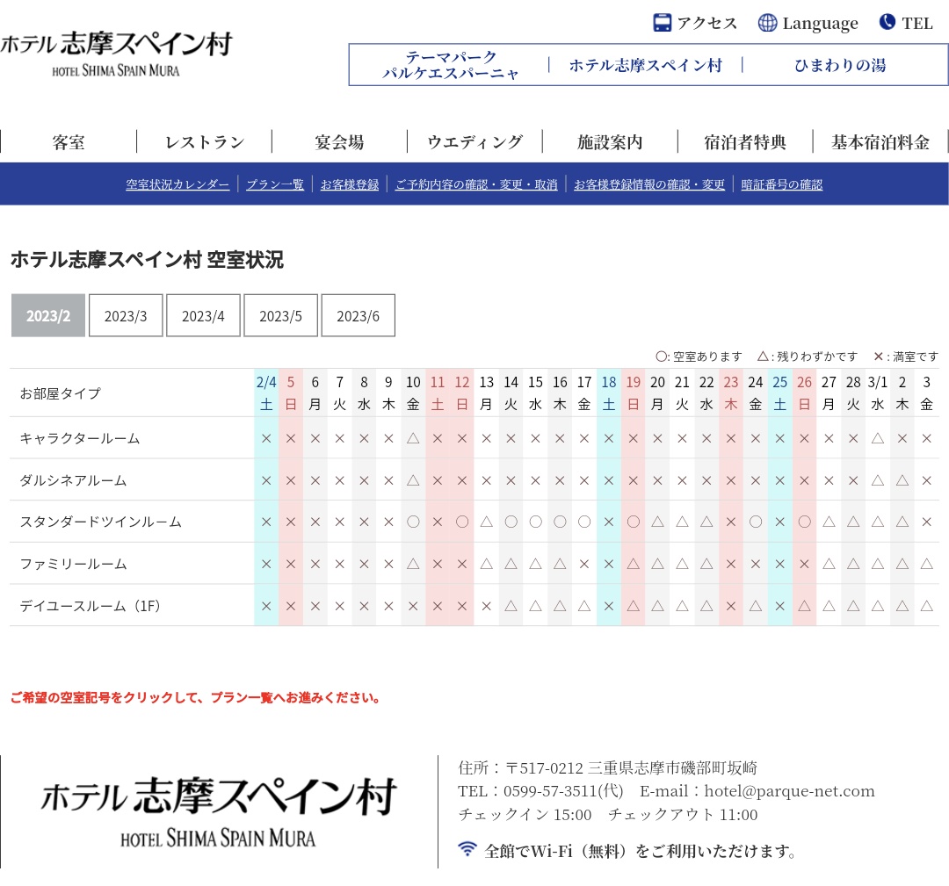
Task: Open ひまわりの湯 site tab
Action: click(840, 65)
